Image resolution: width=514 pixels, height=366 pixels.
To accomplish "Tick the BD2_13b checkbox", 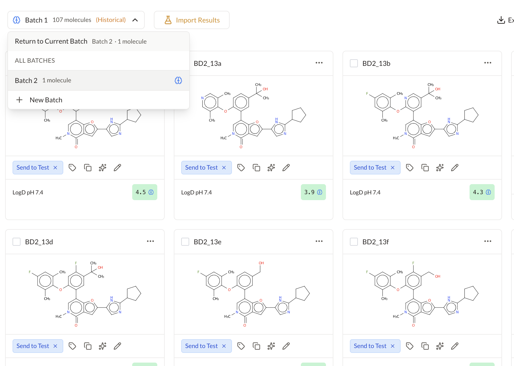I will pos(354,63).
